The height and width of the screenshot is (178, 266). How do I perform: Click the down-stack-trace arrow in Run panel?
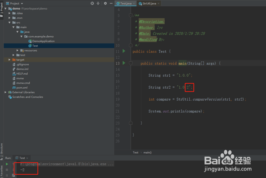[x=13, y=170]
